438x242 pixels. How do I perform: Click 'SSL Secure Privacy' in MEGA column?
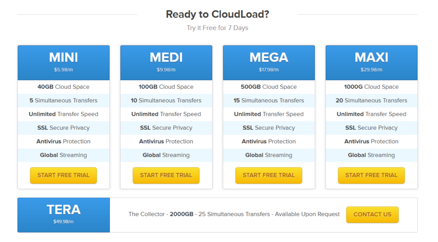269,128
